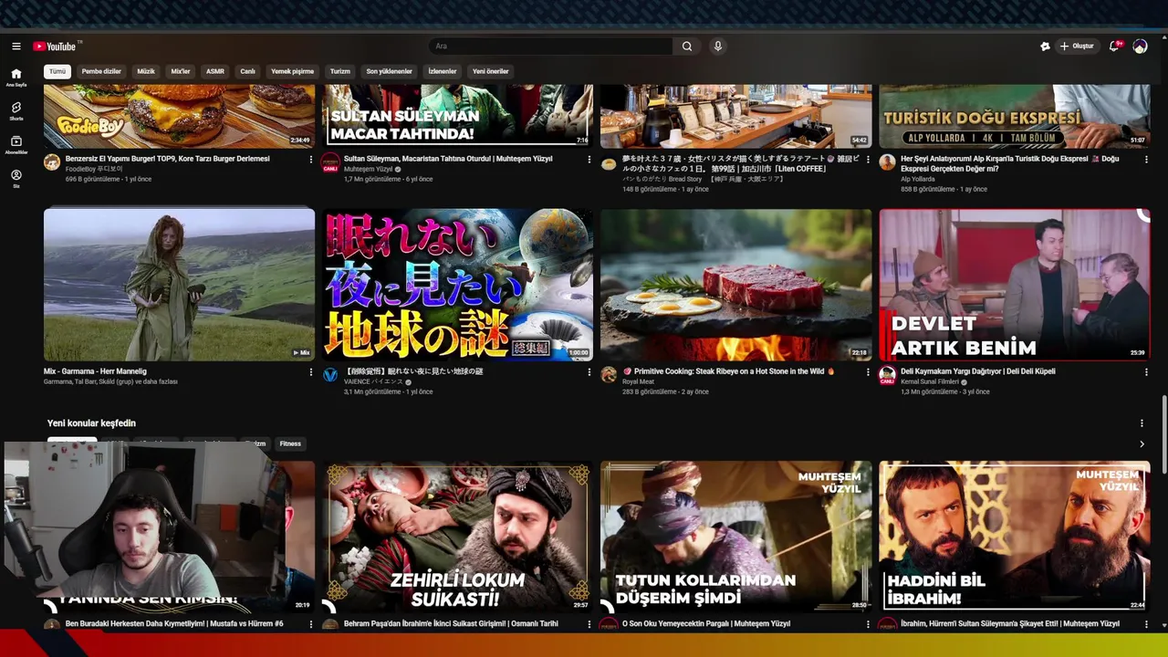Open options for Japanese latte art video
Screen dimensions: 1168x657
(868, 159)
